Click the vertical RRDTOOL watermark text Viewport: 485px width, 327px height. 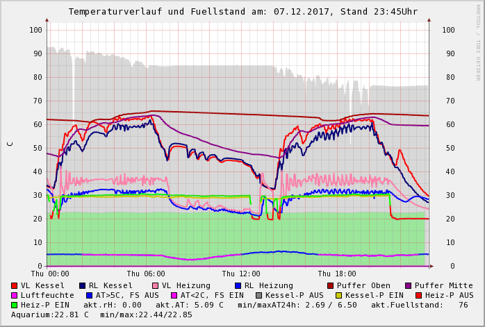tap(478, 42)
